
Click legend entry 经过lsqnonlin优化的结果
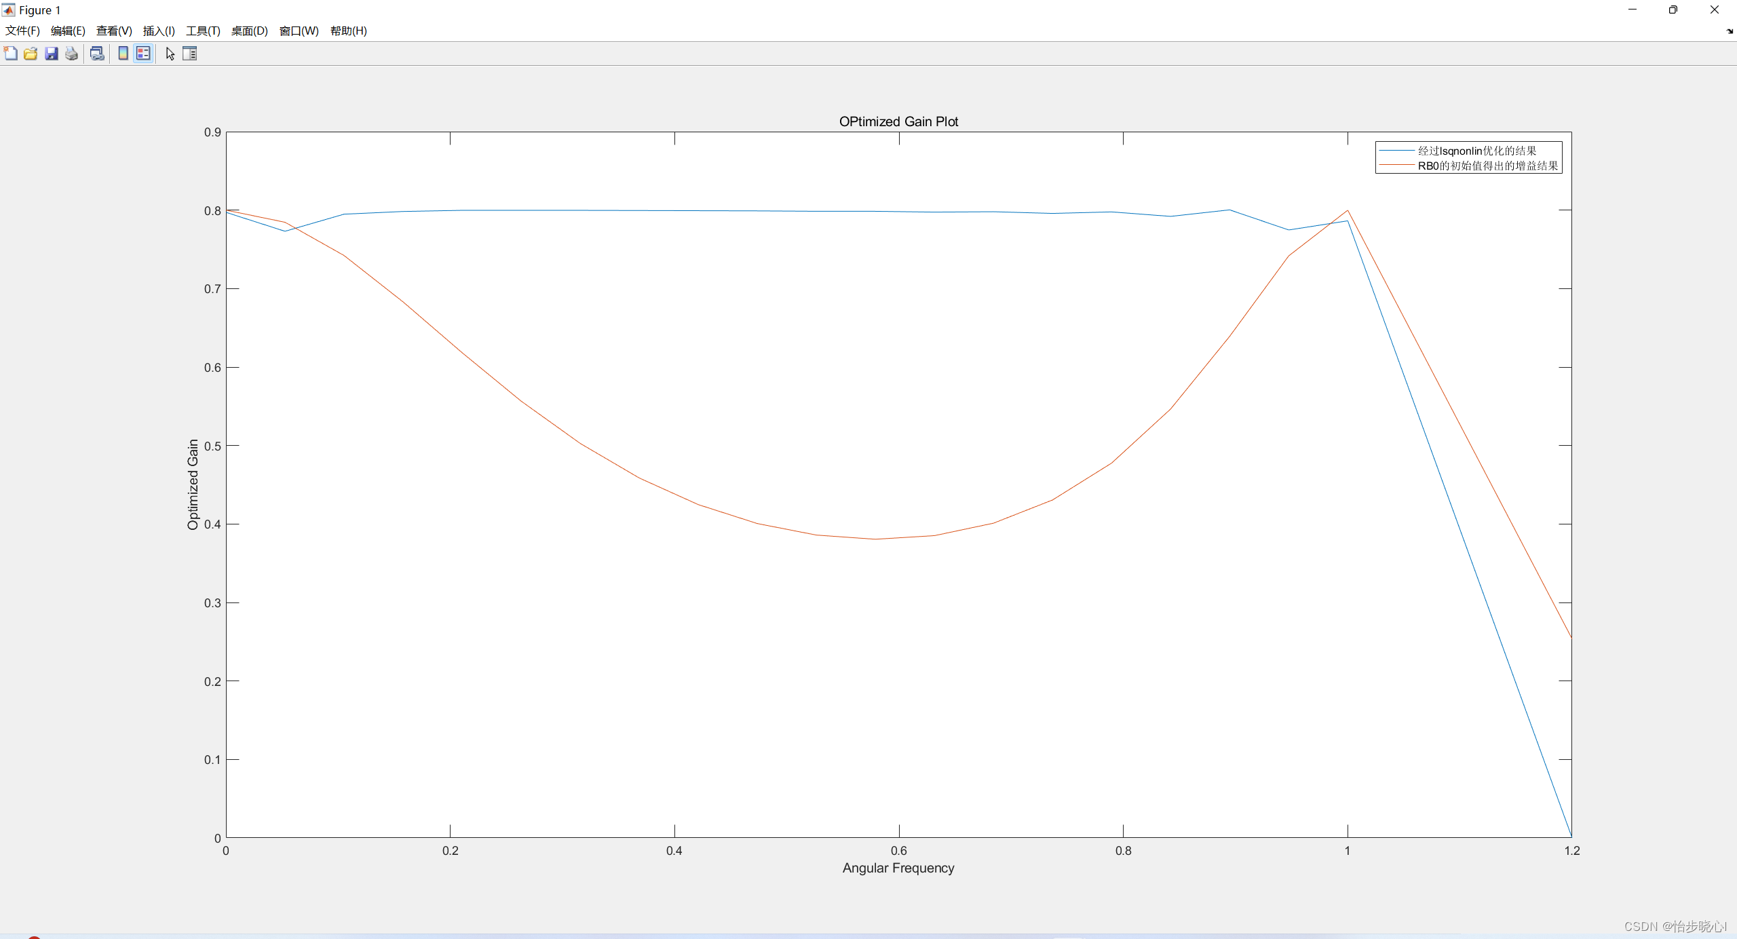tap(1477, 151)
